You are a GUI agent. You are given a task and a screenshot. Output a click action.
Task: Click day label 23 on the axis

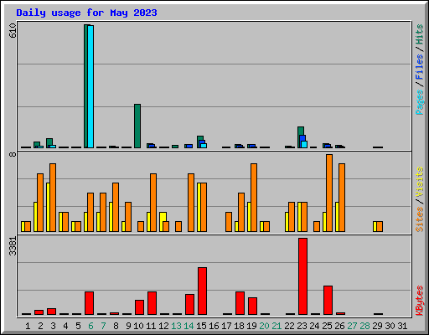tap(302, 326)
